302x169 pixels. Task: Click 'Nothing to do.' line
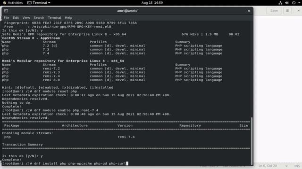(x=17, y=103)
